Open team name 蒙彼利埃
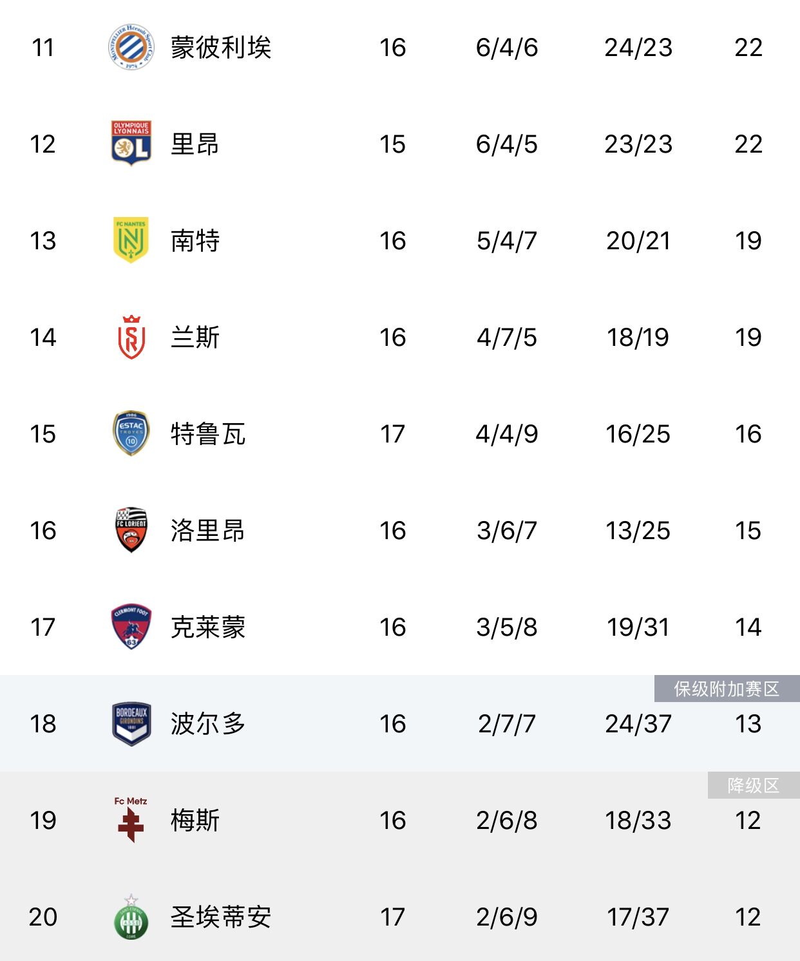This screenshot has width=800, height=961. pos(221,48)
